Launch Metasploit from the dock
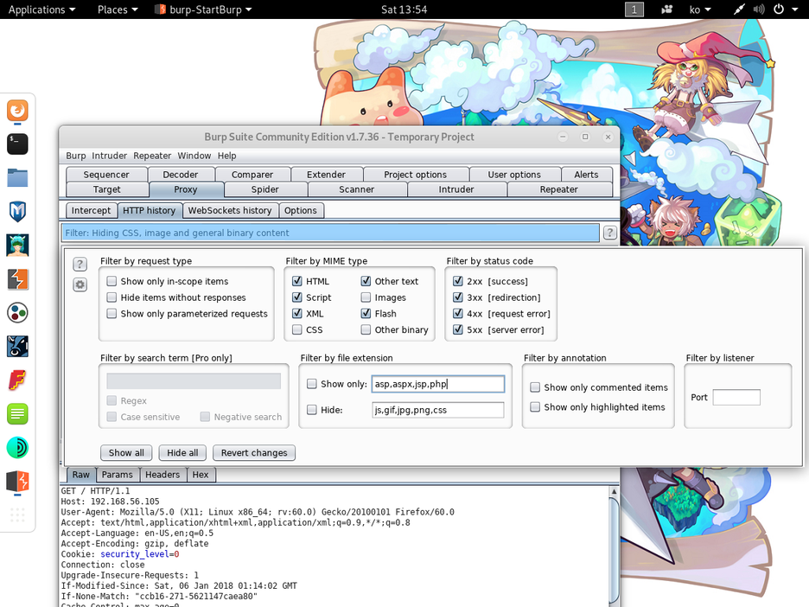 coord(17,212)
